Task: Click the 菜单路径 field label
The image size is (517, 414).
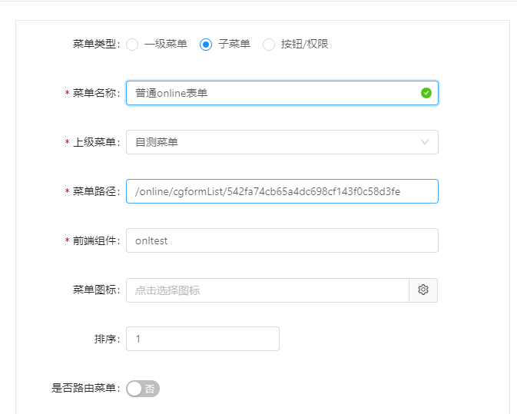Action: [94, 191]
